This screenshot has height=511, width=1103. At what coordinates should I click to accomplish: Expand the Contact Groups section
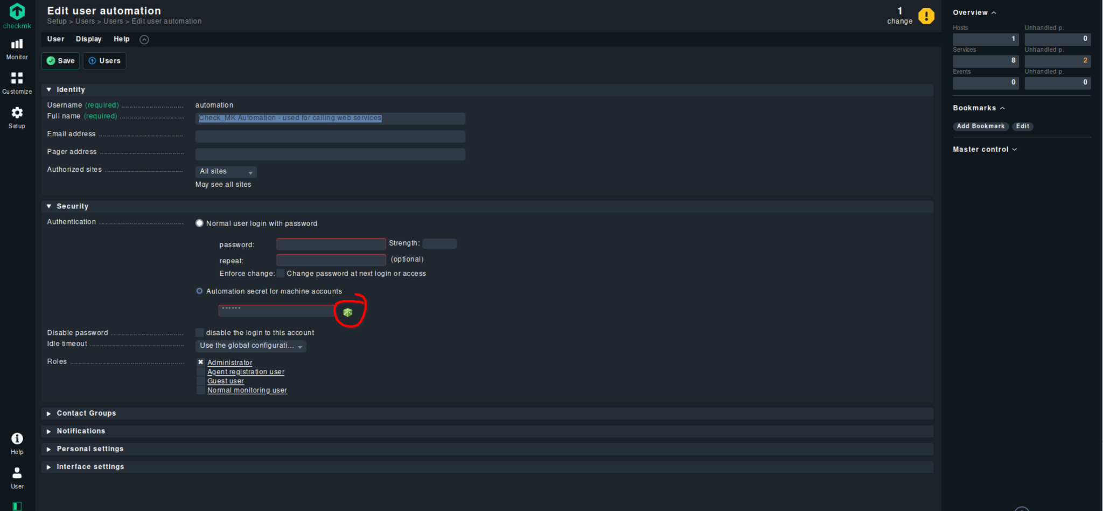click(86, 414)
